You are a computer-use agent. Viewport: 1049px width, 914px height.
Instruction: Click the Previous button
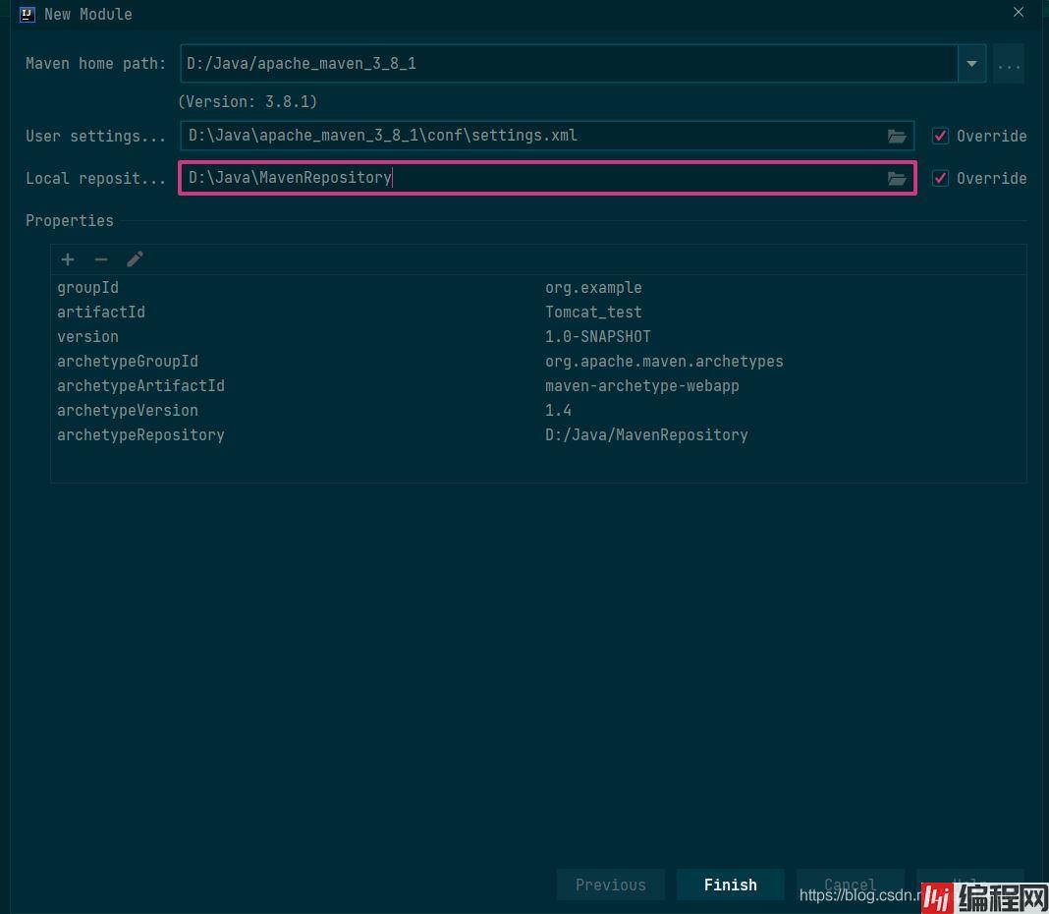point(610,885)
